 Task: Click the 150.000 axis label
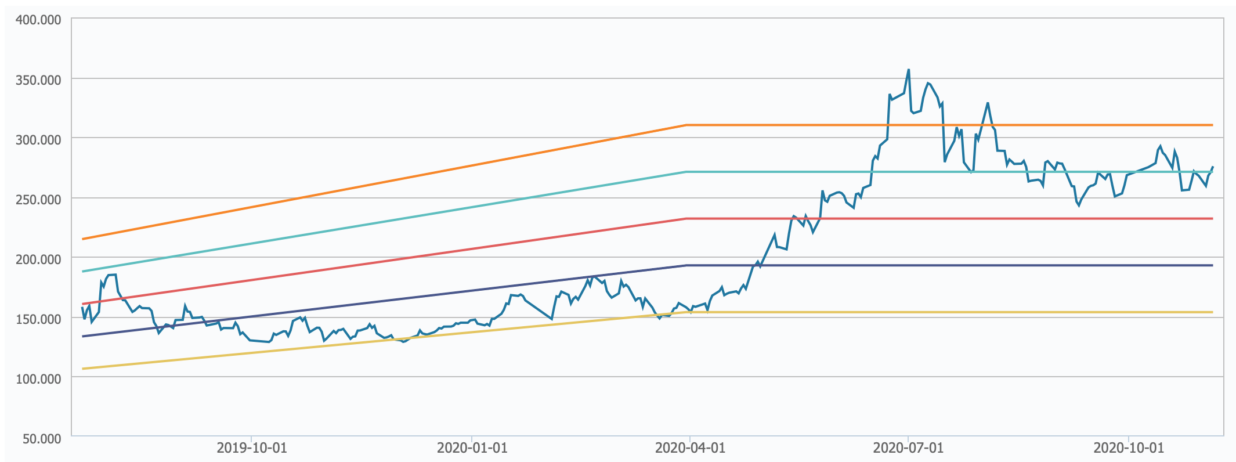[x=37, y=319]
